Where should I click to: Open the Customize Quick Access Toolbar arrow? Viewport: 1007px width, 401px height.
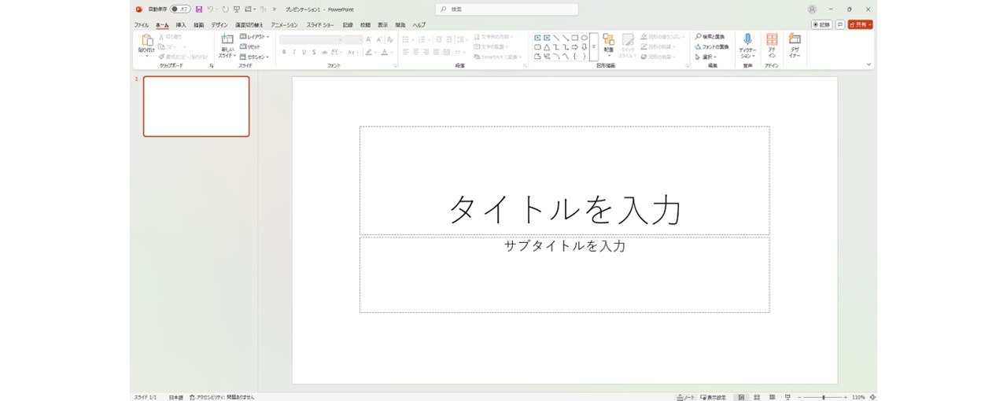tap(275, 9)
